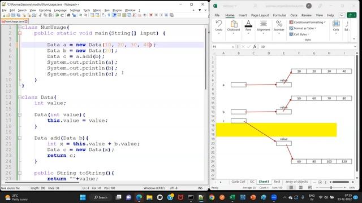Collapse the toString fold marker on line 26

(x=20, y=173)
